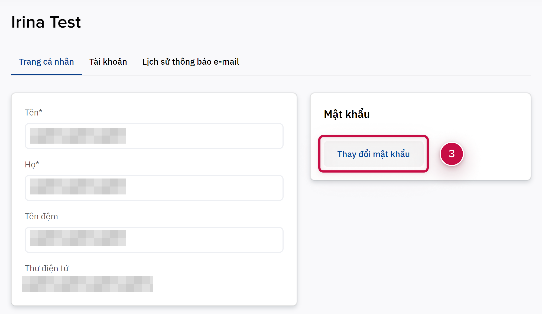Focus the Tên đệm middle name field
Image resolution: width=542 pixels, height=314 pixels.
(x=203, y=240)
